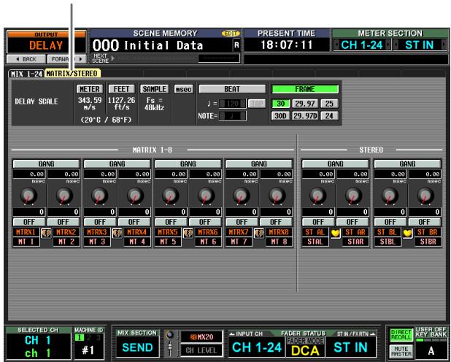This screenshot has height=362, width=451.
Task: Click the MTRX7 frame value field showing 0
Action: point(242,212)
